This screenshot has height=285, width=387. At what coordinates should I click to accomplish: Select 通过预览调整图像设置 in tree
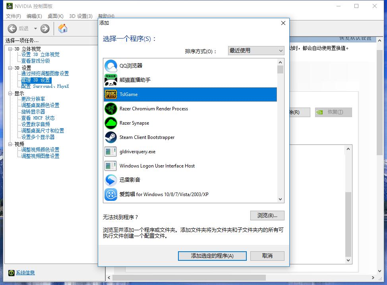45,73
